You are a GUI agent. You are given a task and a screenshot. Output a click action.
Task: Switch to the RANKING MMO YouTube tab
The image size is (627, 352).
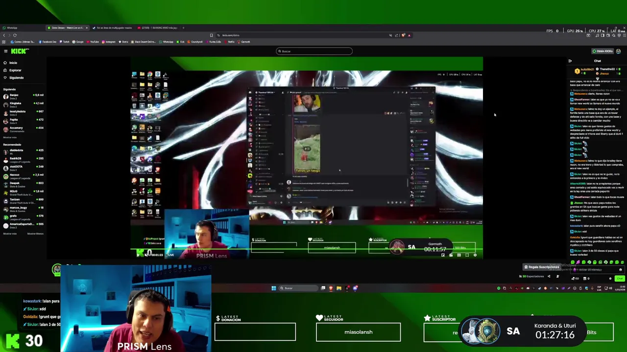pyautogui.click(x=157, y=28)
